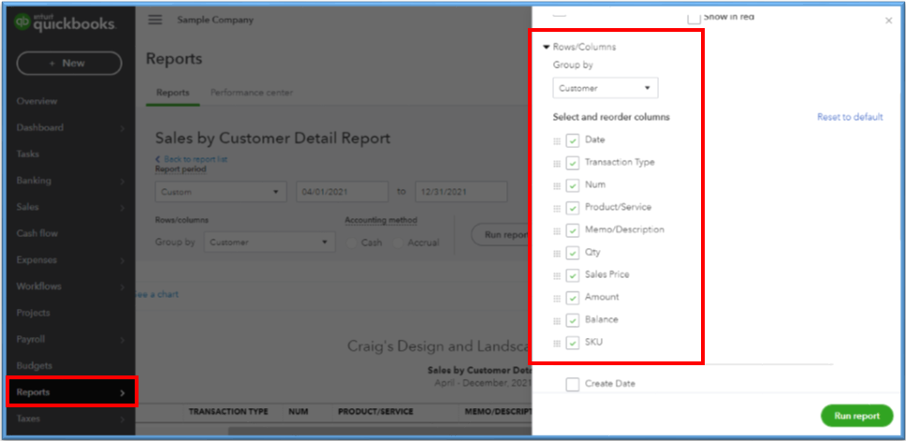
Task: Expand the Sales sidebar submenu
Action: coord(122,208)
